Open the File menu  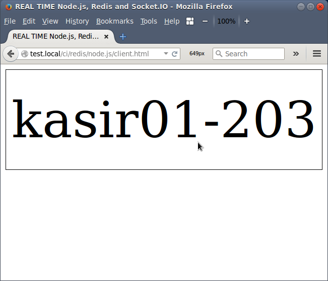tap(10, 21)
